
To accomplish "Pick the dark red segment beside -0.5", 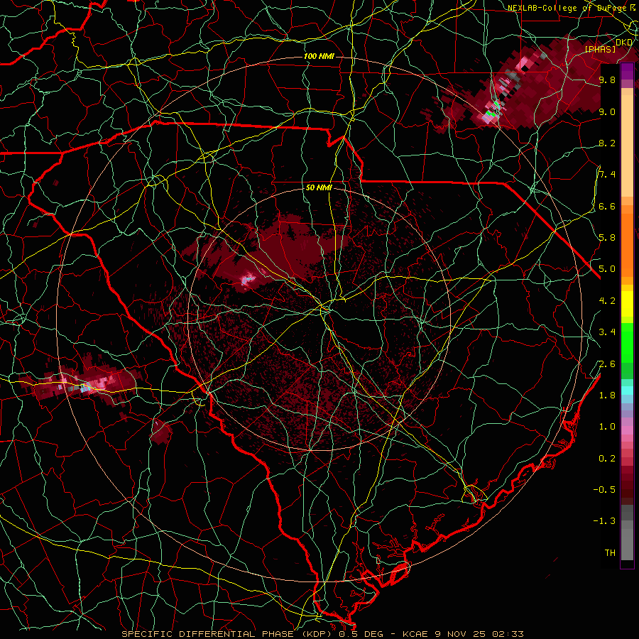I will [x=627, y=489].
